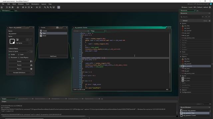213x119 pixels.
Task: Zoom out the workspace view
Action: coord(45,7)
